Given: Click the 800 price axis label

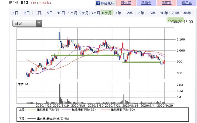Looking at the screenshot, I should pos(179,73).
